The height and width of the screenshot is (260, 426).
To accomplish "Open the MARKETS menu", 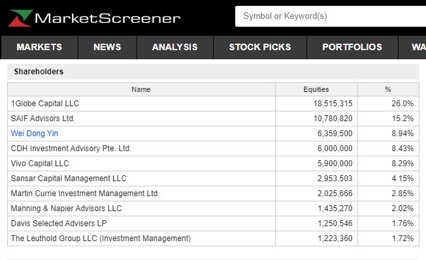I will click(39, 47).
